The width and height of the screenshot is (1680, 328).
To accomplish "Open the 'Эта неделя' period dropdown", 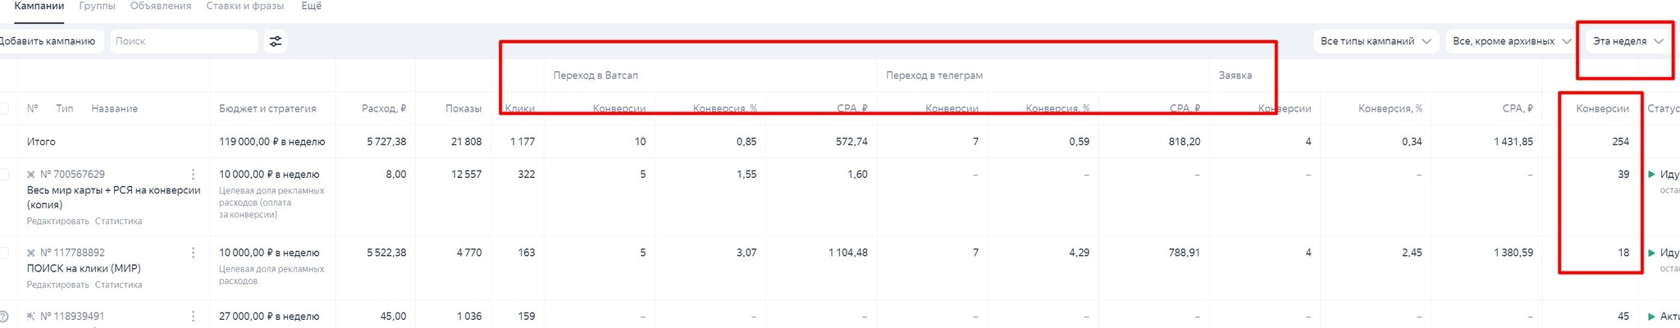I will [x=1627, y=41].
